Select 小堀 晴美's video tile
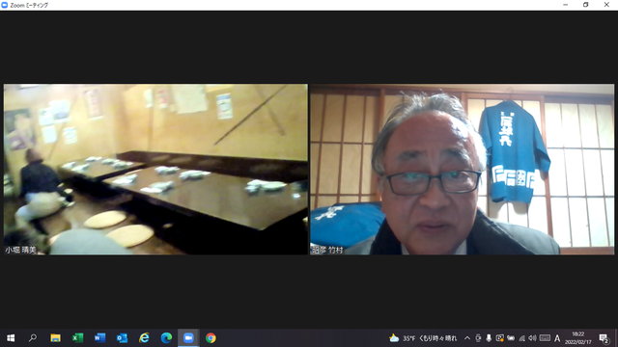The image size is (618, 347). (x=155, y=170)
